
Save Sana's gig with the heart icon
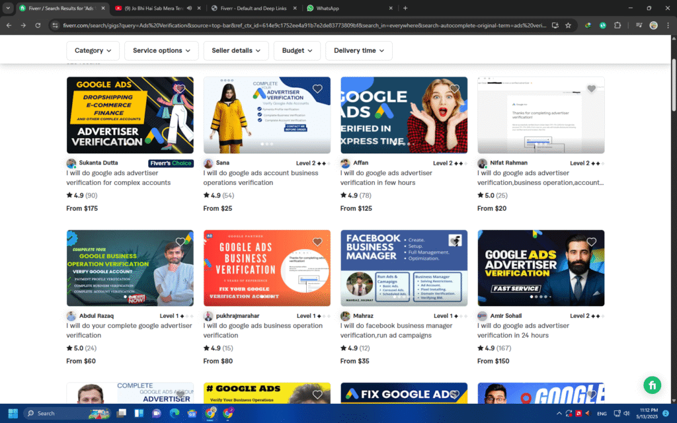(x=317, y=89)
